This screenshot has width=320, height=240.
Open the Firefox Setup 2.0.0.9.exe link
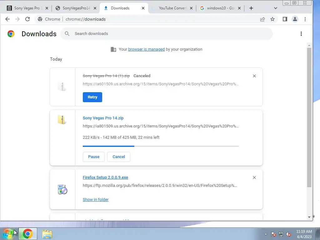pyautogui.click(x=105, y=177)
